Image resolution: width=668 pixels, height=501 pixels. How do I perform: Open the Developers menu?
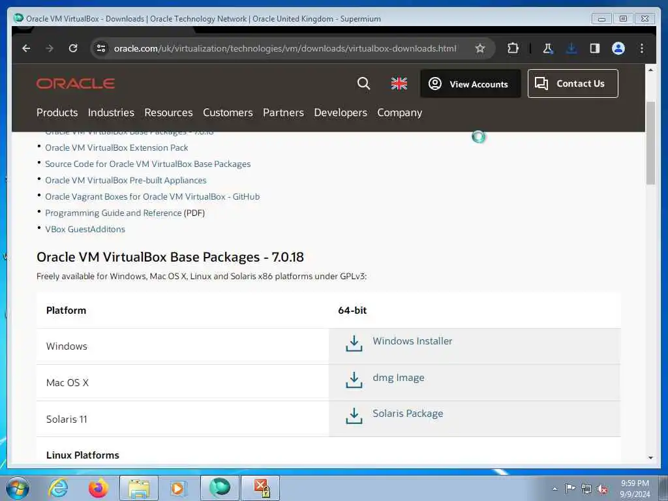[x=341, y=112]
